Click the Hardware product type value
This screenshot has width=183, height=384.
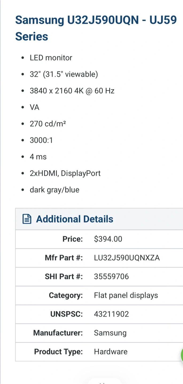pos(111,352)
